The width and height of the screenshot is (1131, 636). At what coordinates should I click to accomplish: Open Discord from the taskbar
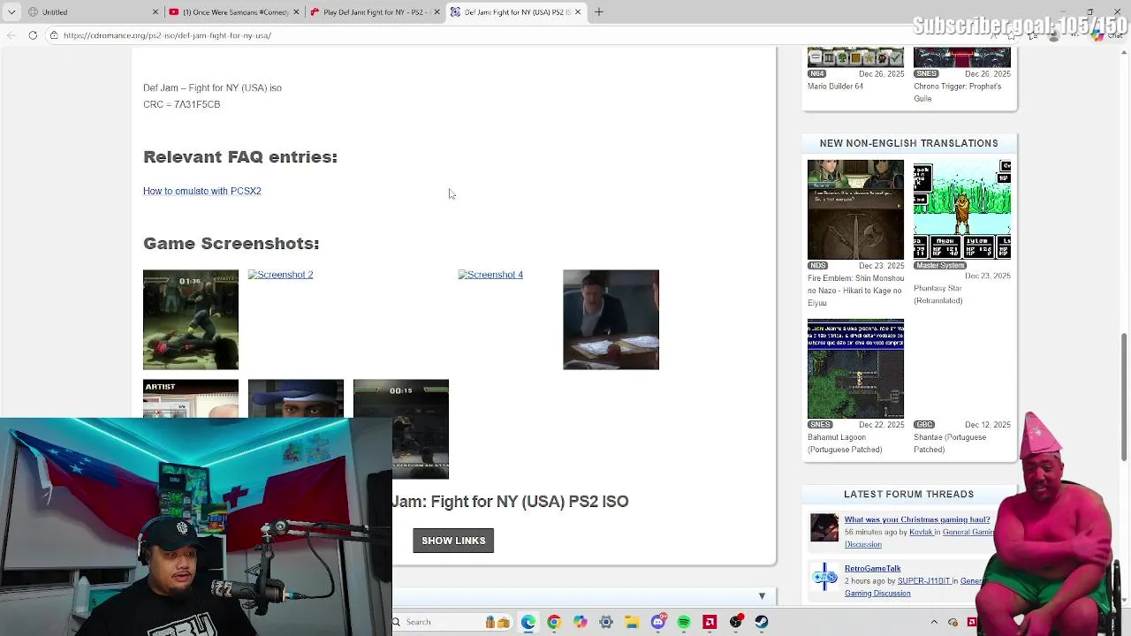pos(657,622)
